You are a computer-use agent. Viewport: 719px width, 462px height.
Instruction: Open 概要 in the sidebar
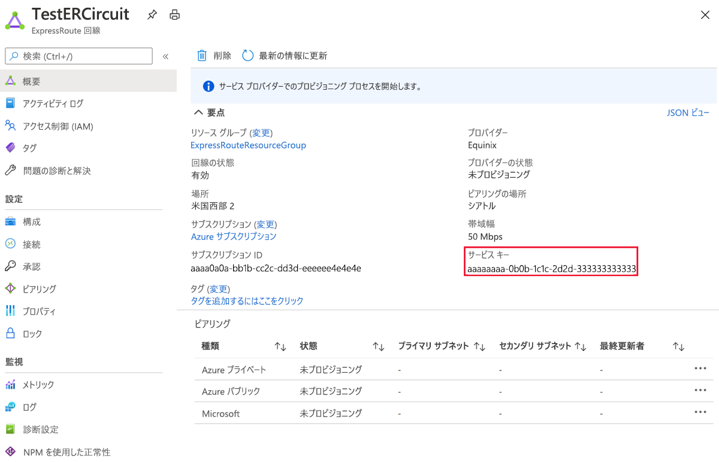pyautogui.click(x=88, y=81)
